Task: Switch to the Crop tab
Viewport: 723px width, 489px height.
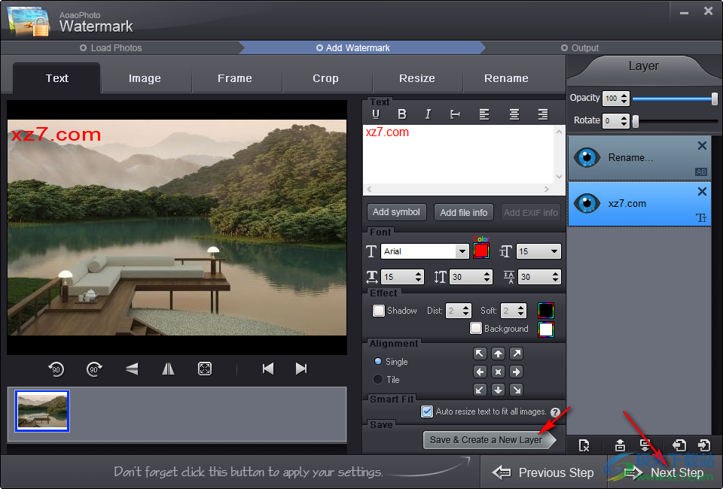Action: coord(325,78)
